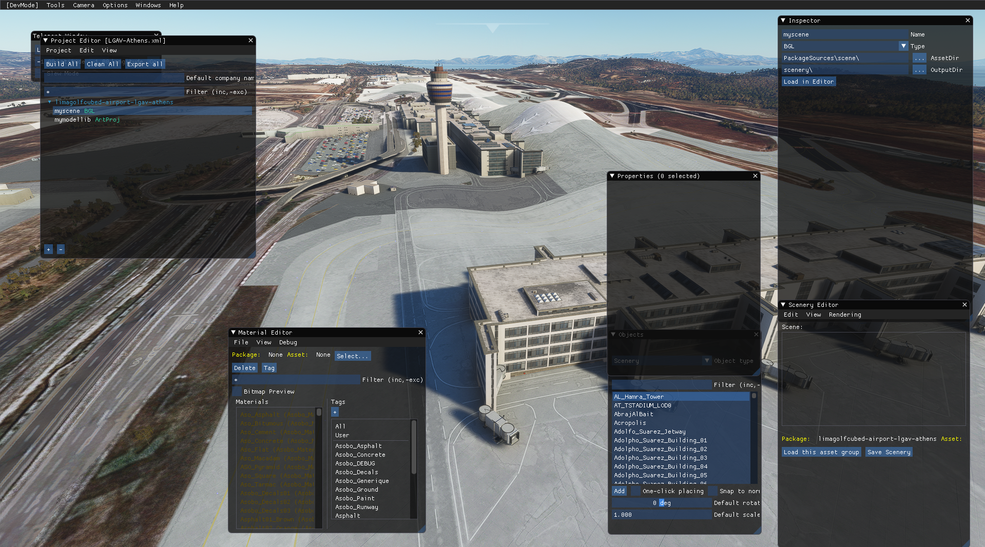Collapse the Properties window triangle
The height and width of the screenshot is (547, 985).
coord(612,176)
